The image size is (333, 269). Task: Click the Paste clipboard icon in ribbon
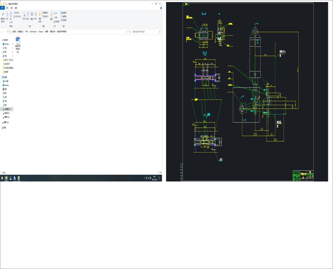click(x=10, y=14)
